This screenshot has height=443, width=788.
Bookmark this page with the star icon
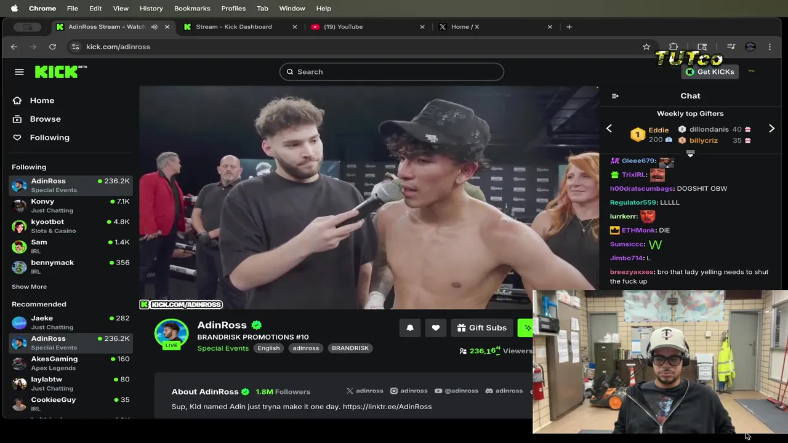click(646, 47)
